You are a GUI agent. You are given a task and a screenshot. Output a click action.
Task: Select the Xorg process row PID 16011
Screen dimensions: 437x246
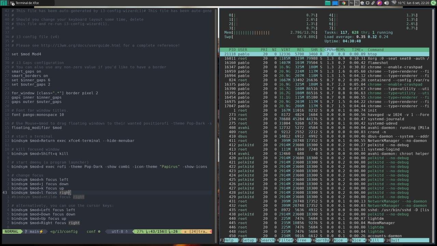click(x=324, y=58)
